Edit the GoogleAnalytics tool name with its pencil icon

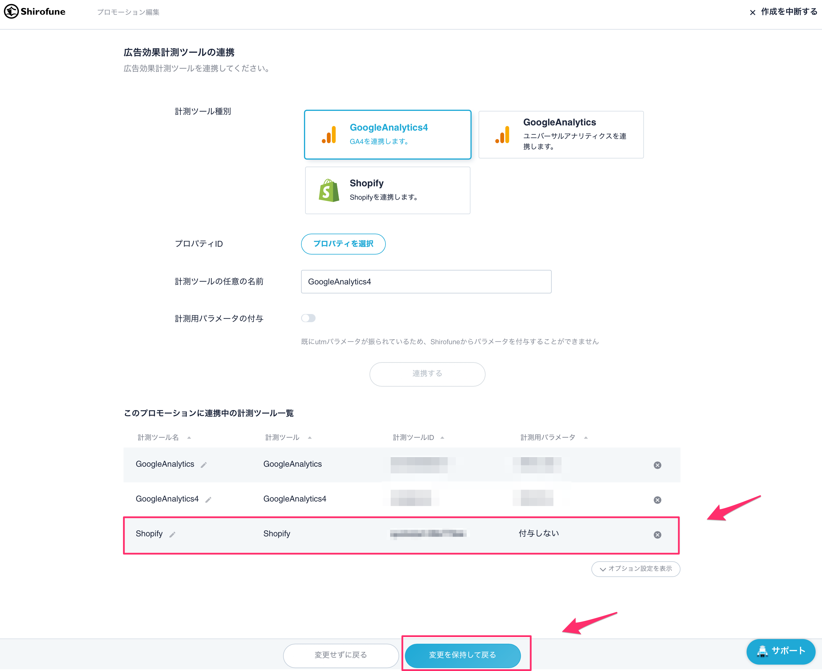(x=204, y=465)
